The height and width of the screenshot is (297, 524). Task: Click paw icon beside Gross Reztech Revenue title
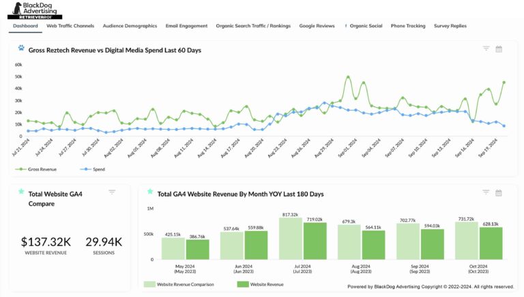(x=21, y=48)
